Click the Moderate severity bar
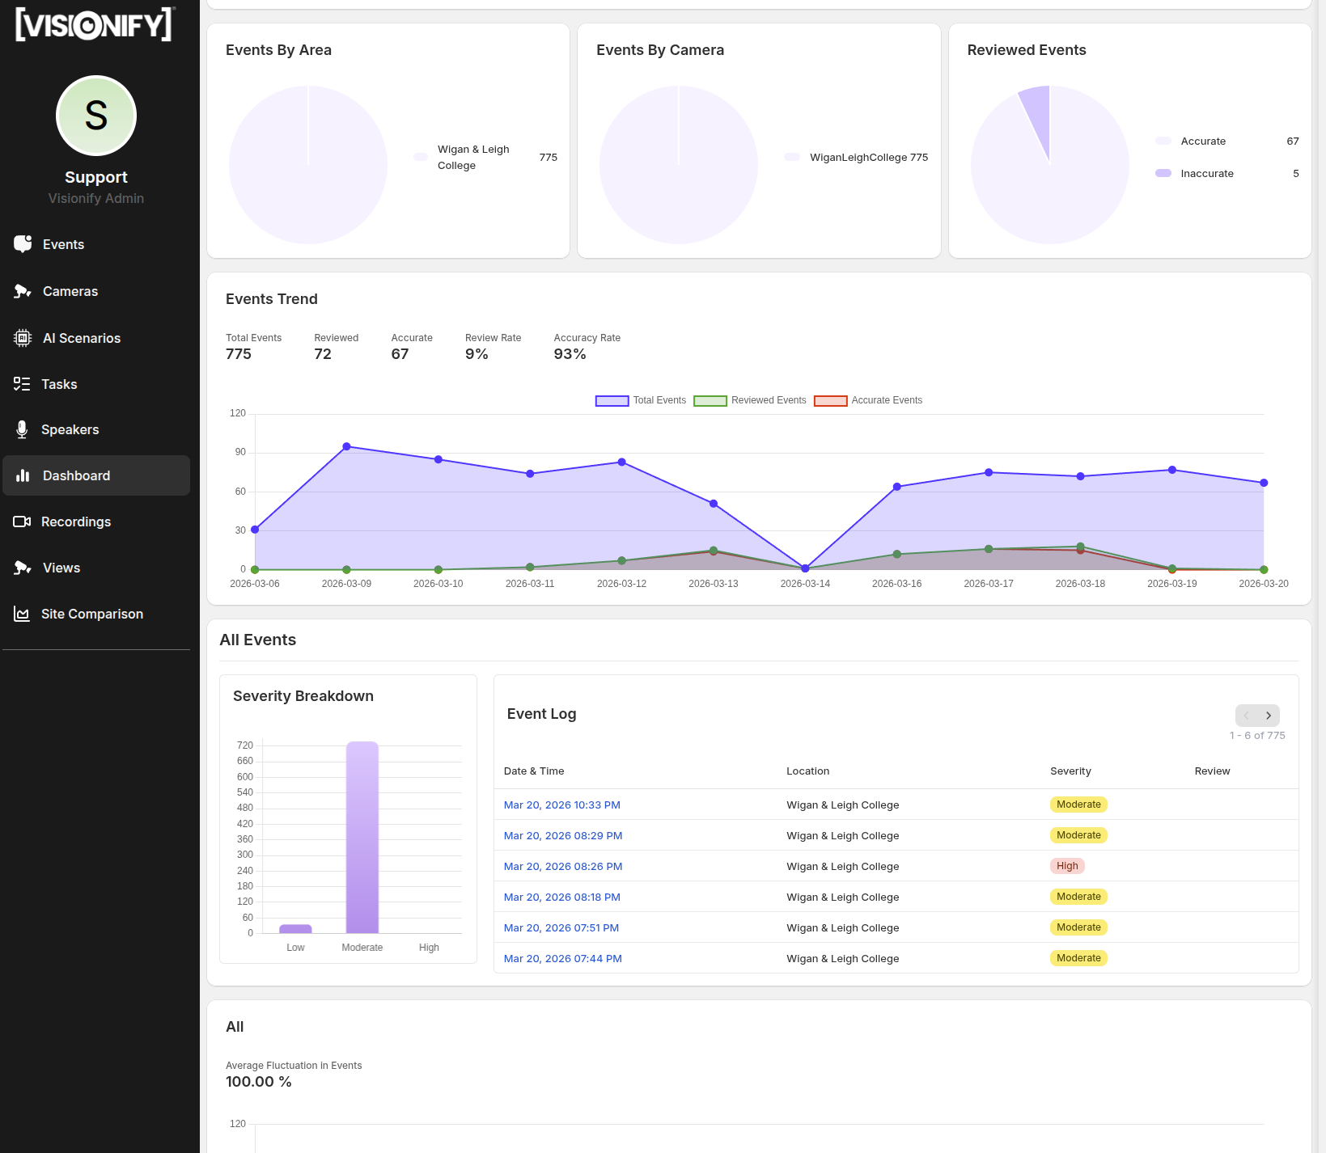Viewport: 1326px width, 1153px height. tap(362, 837)
